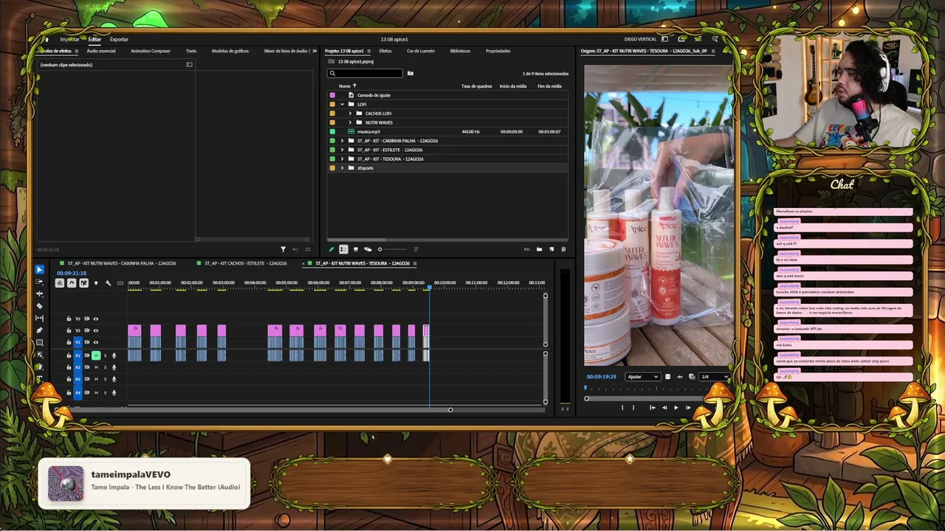Toggle lock on V3 track
The height and width of the screenshot is (531, 945).
(x=69, y=319)
